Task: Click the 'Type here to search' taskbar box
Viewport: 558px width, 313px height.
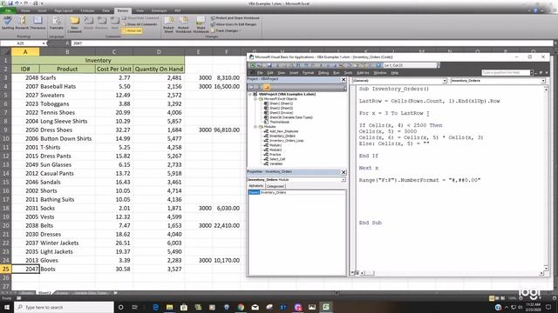Action: [x=65, y=307]
